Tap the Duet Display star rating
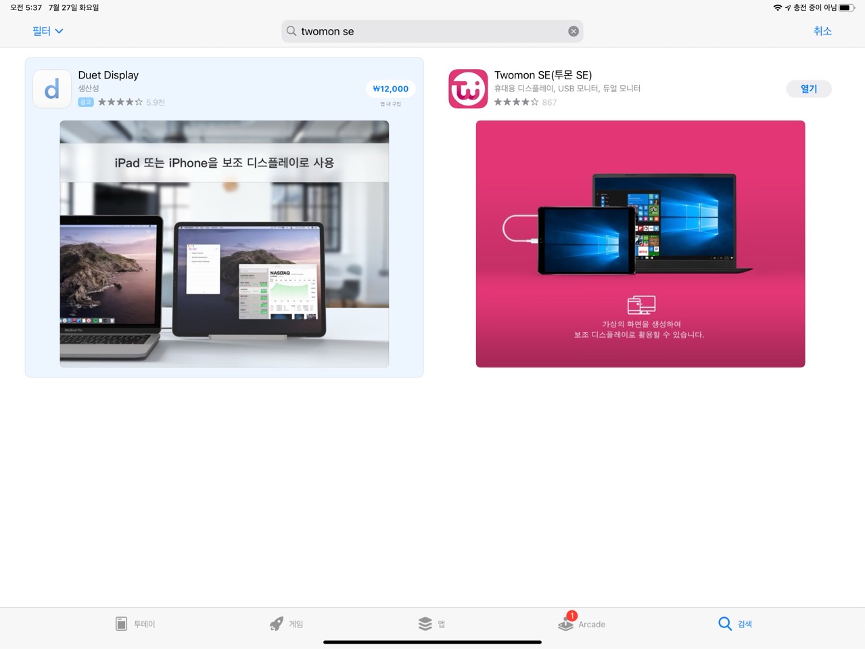Image resolution: width=865 pixels, height=649 pixels. pyautogui.click(x=120, y=102)
